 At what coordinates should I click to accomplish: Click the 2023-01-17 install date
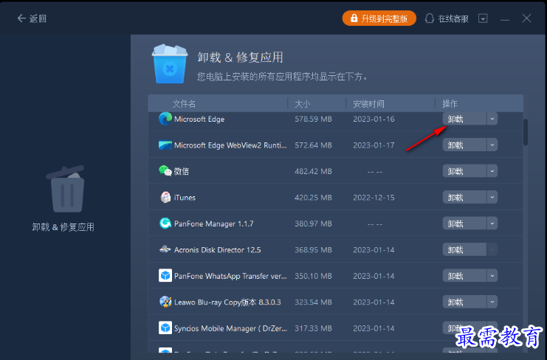point(374,145)
